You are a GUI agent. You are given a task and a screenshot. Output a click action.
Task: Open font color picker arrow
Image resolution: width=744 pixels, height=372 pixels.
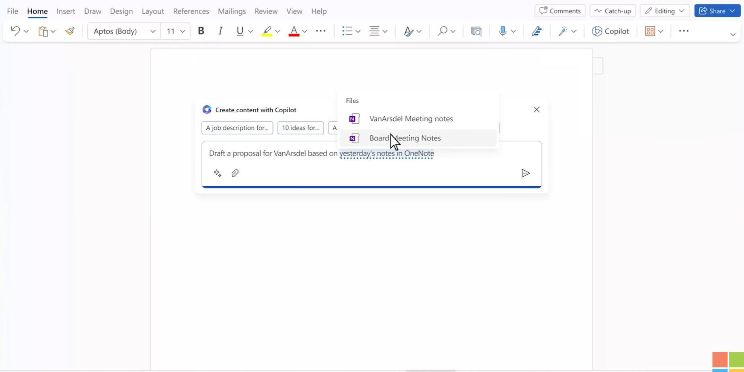[304, 31]
